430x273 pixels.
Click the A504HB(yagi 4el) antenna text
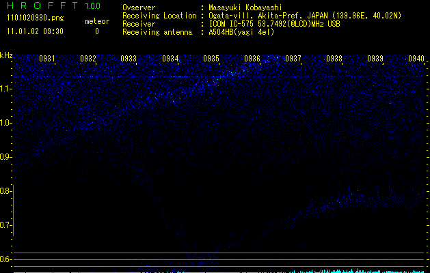coord(241,32)
